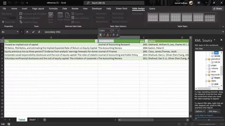This screenshot has height=126, width=225.
Task: Click the Search (Alt+Q) box
Action: (114, 3)
